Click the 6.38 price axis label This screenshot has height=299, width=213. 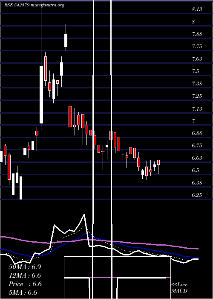tap(197, 183)
